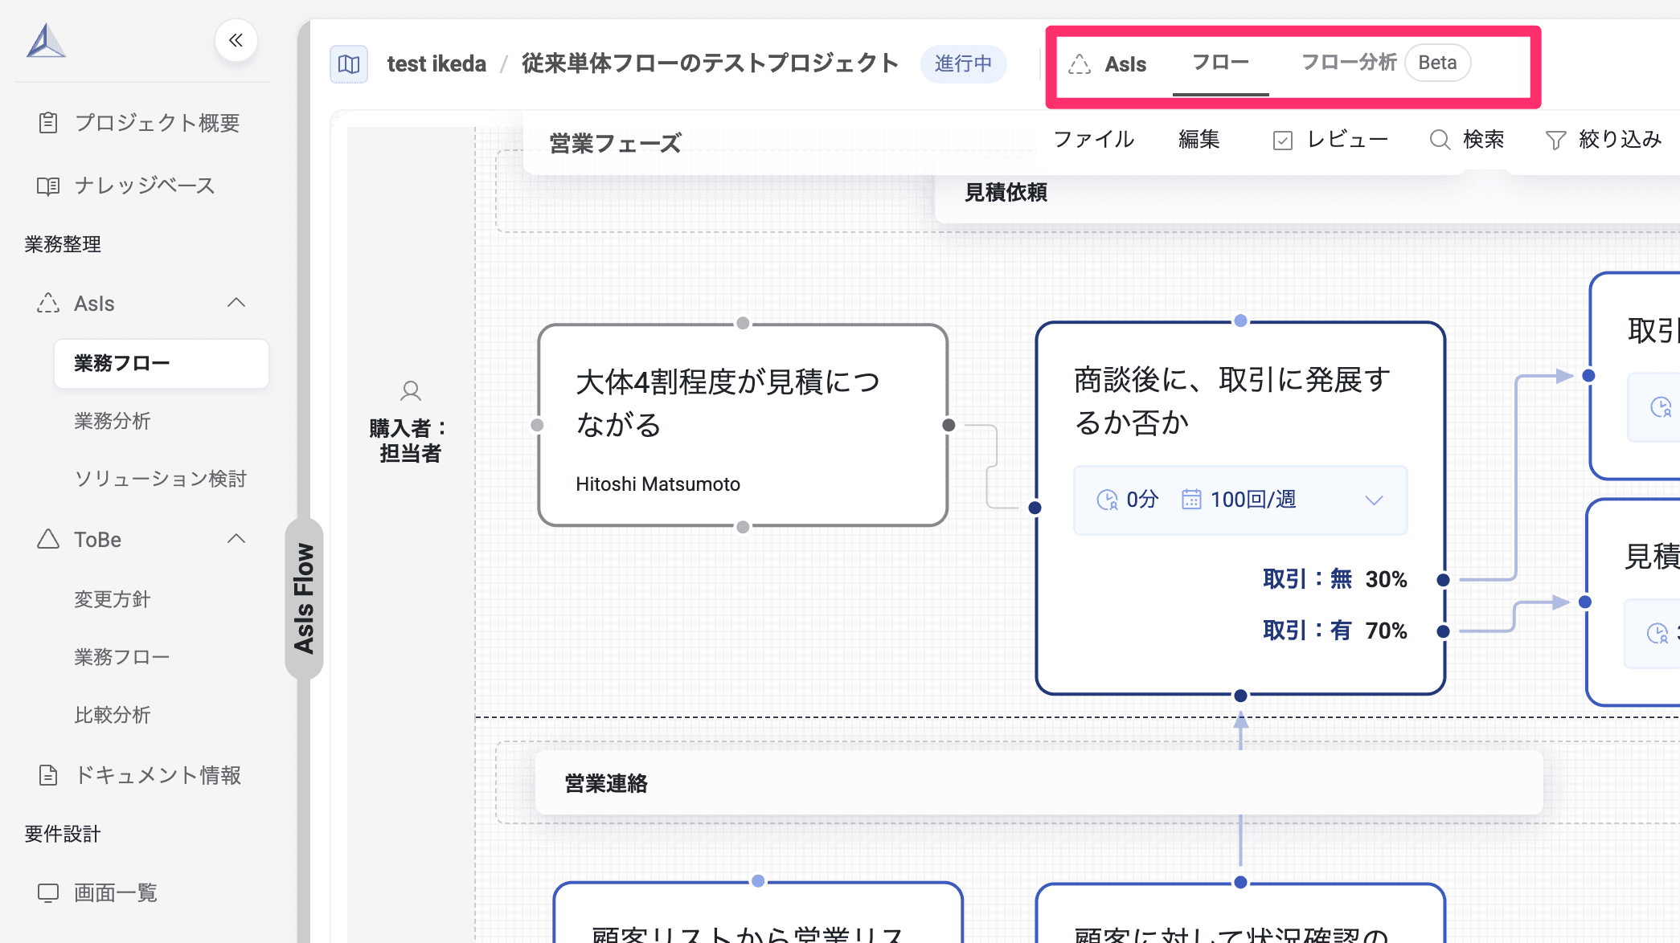1680x943 pixels.
Task: Apply 絞り込み filtering from the toolbar
Action: [1604, 139]
